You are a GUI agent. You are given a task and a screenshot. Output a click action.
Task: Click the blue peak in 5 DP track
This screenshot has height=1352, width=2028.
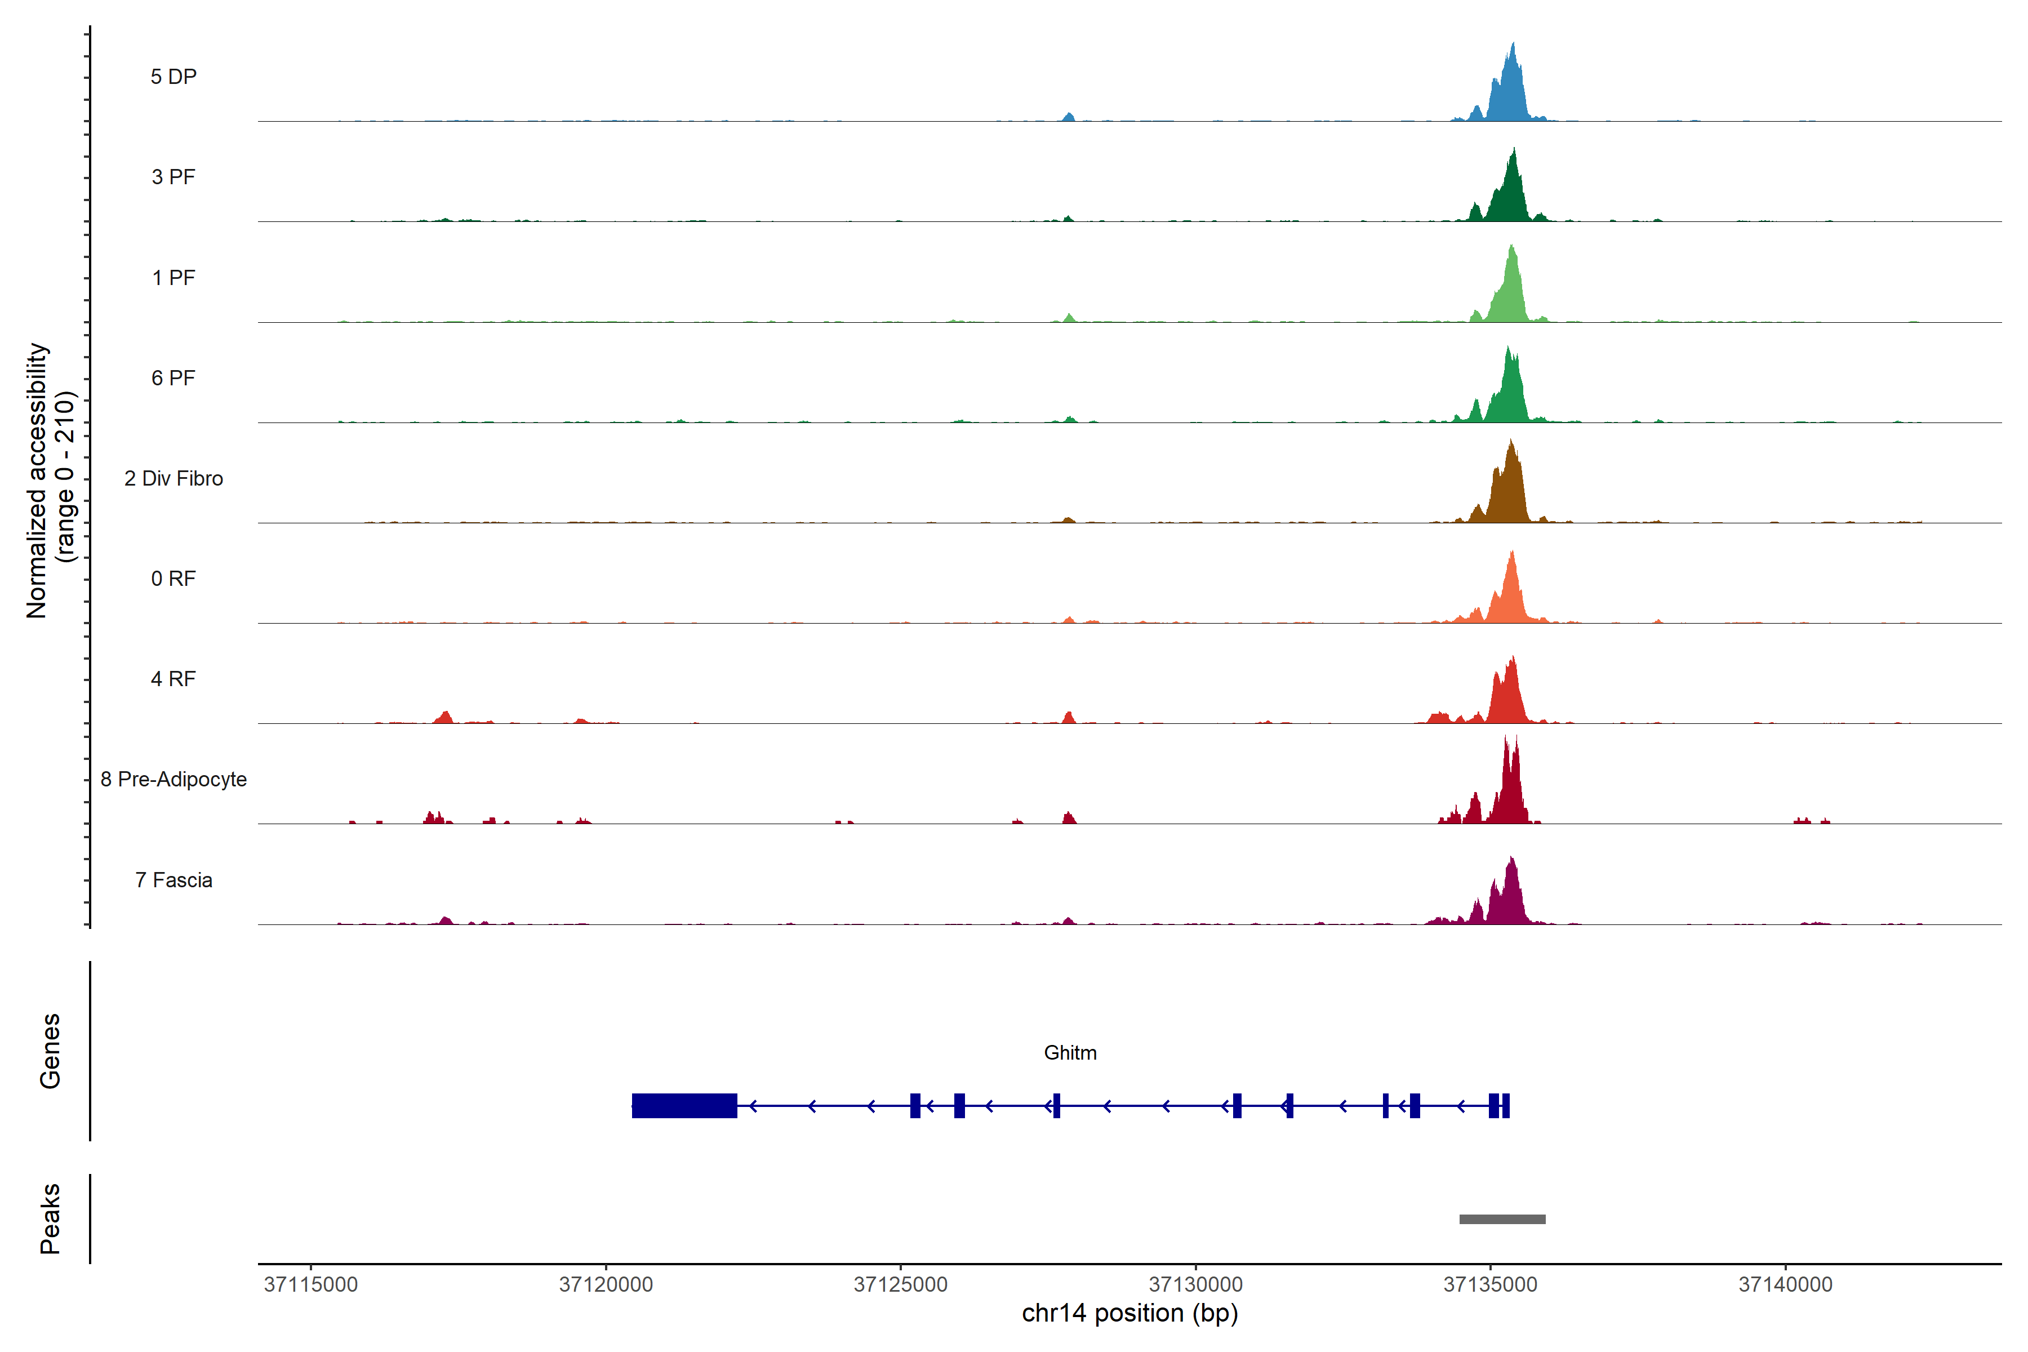pyautogui.click(x=1510, y=91)
